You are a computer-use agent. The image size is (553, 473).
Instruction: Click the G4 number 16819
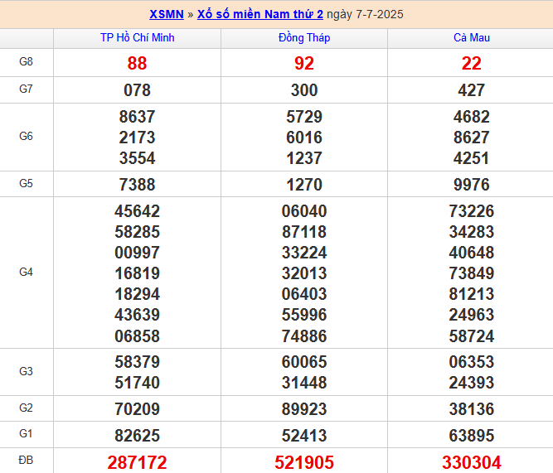[x=137, y=273]
